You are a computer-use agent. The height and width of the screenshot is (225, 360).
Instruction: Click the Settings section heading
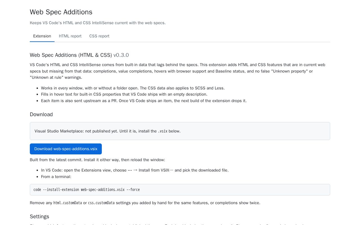39,217
